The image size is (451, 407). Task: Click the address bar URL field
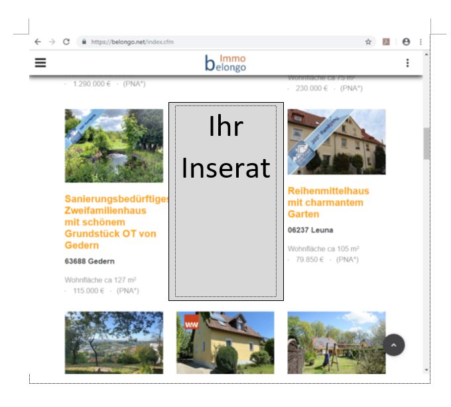(x=226, y=42)
